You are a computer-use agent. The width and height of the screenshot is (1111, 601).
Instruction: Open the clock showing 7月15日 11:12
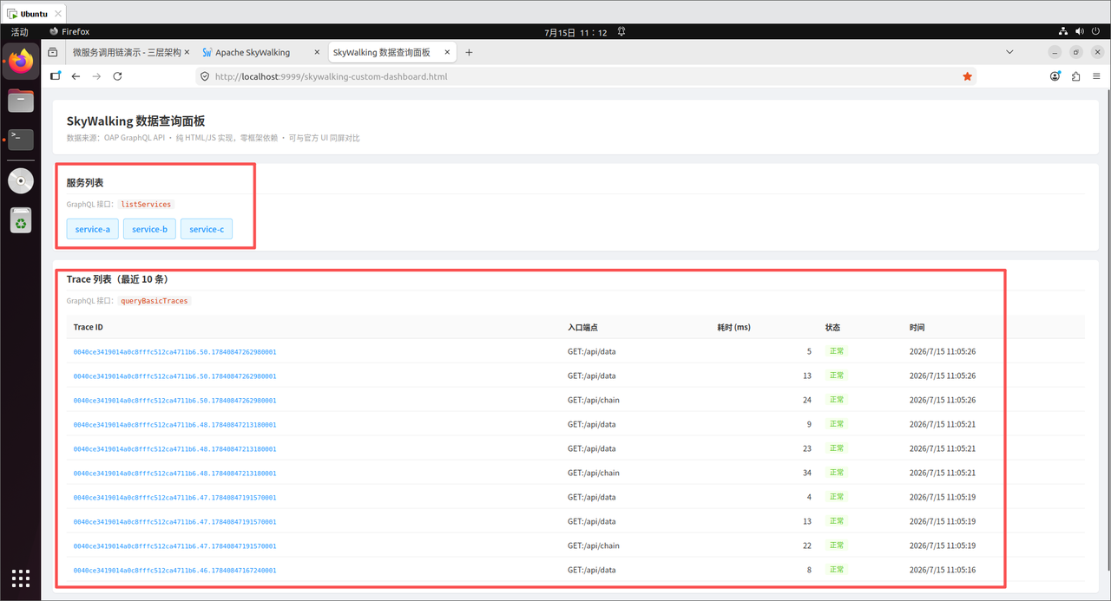click(x=575, y=32)
